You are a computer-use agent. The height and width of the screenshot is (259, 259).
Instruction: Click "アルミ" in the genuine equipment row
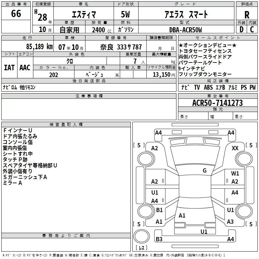[x=233, y=87]
